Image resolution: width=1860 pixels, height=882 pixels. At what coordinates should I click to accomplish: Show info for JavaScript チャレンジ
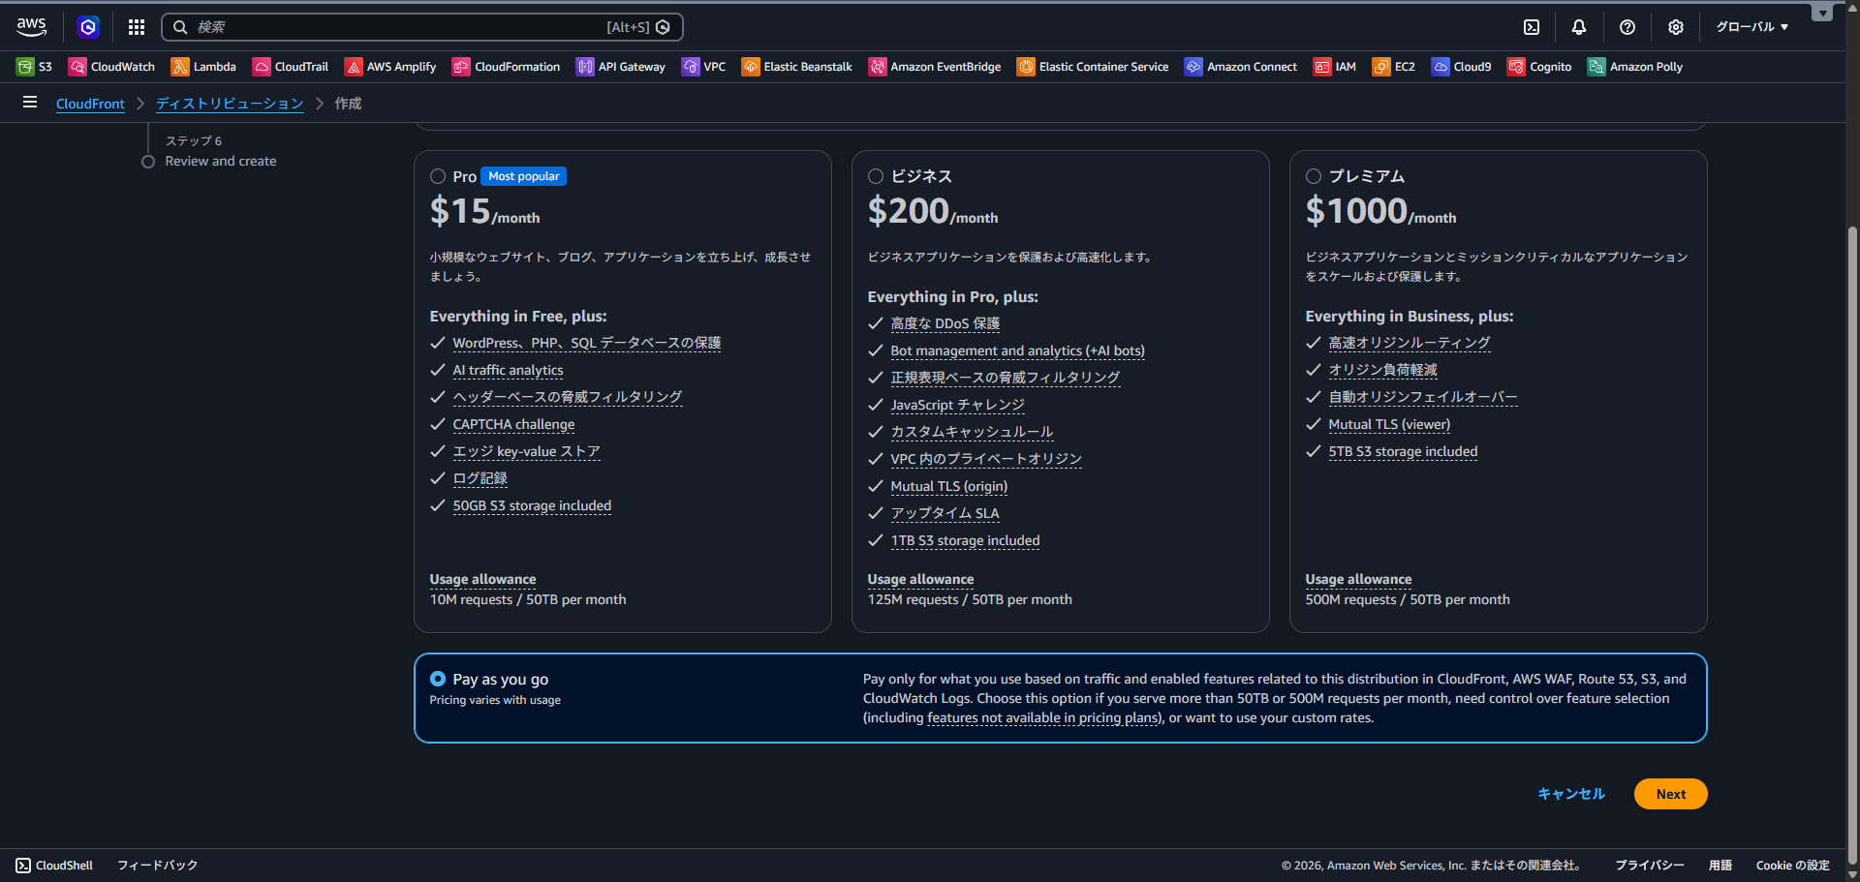pos(957,405)
